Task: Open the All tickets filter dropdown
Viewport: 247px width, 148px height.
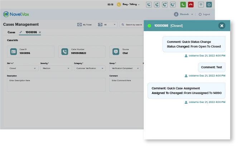Action: 107,25
